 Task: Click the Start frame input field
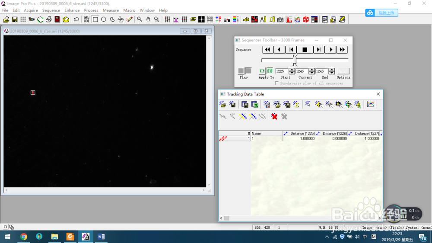[282, 71]
